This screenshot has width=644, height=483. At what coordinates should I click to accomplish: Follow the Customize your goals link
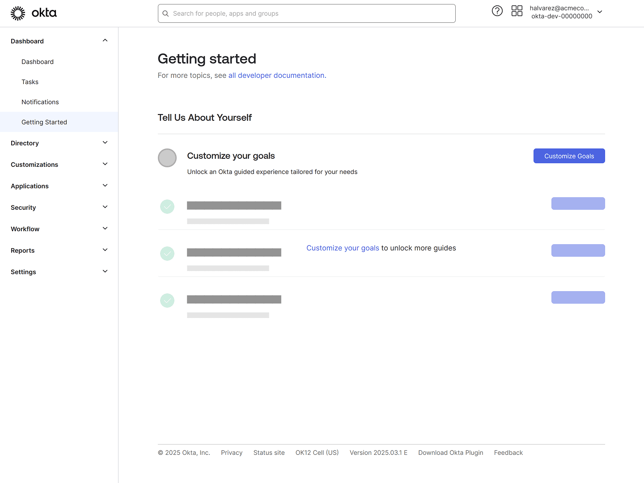tap(343, 248)
